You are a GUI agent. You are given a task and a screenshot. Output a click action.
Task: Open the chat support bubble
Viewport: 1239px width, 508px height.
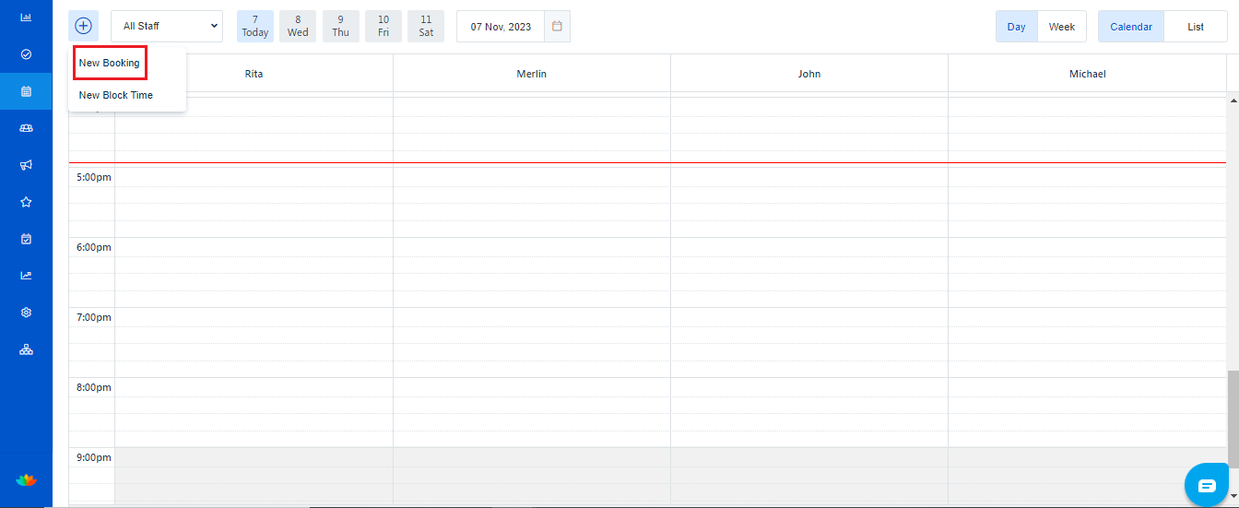(x=1207, y=485)
